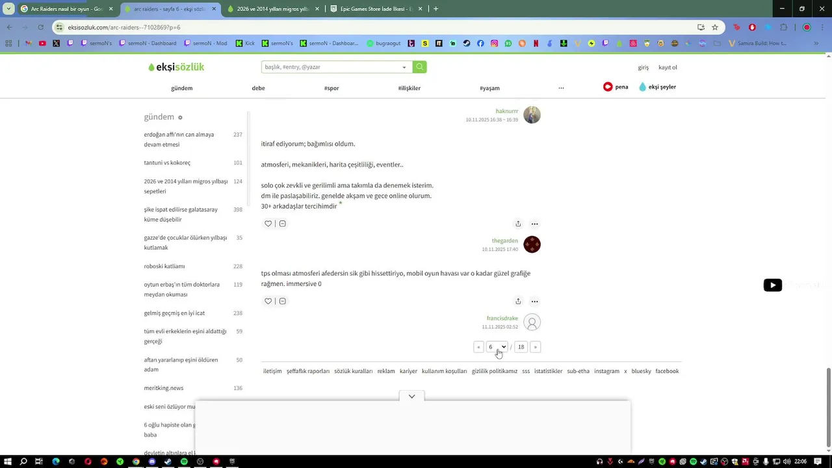This screenshot has height=468, width=832.
Task: Open topic gelmiş geçmiş en iyi icat
Action: (x=193, y=313)
